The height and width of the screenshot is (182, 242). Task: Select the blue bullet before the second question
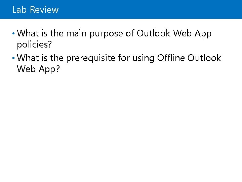13,58
